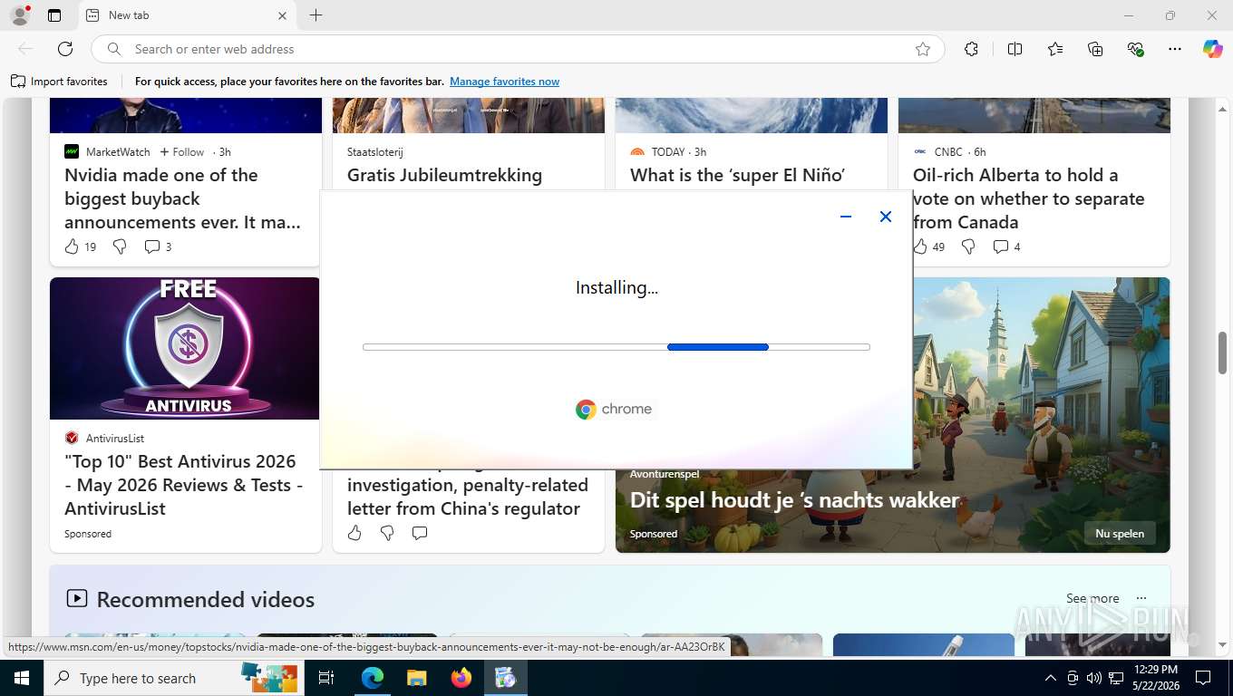Screen dimensions: 1233x696
Task: Add this page to favorites star
Action: pyautogui.click(x=923, y=49)
